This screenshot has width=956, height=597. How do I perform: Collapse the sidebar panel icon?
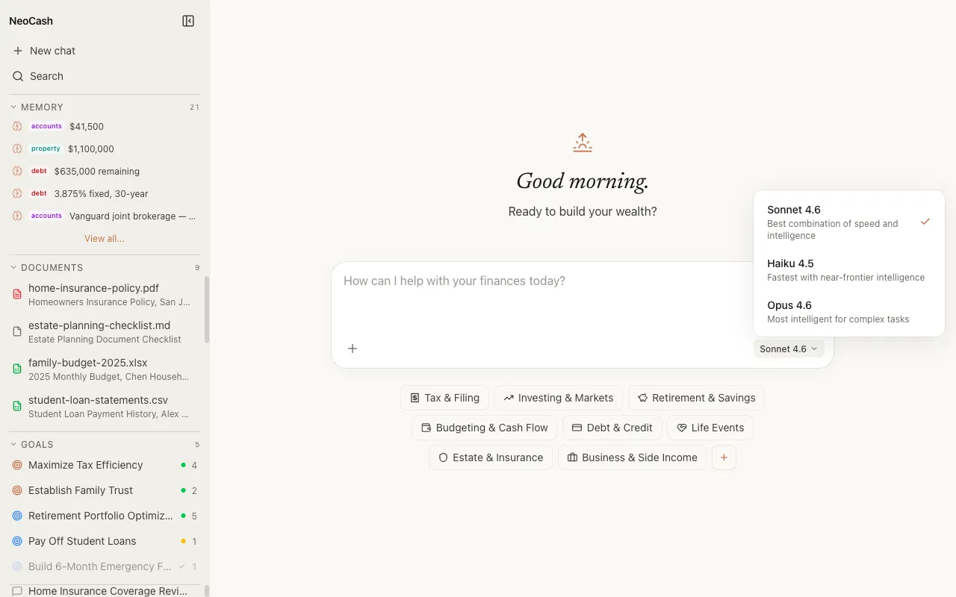(x=188, y=21)
